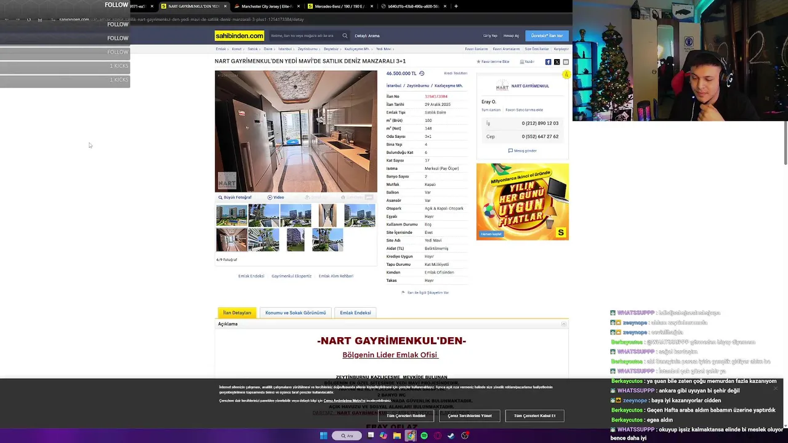Open the Windows Start menu

[323, 436]
